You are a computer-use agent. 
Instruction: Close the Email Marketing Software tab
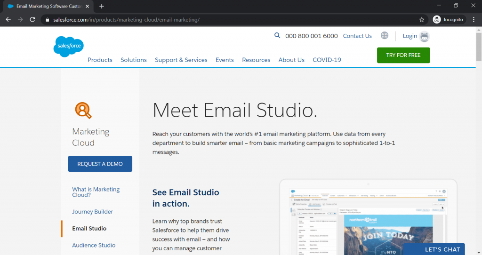point(88,6)
